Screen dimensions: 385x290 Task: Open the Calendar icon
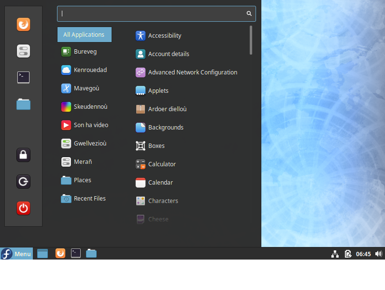(141, 183)
